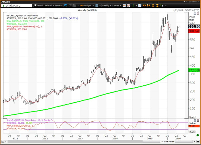The height and width of the screenshot is (145, 201).
Task: Open the Menu button in title bar
Action: (193, 1)
